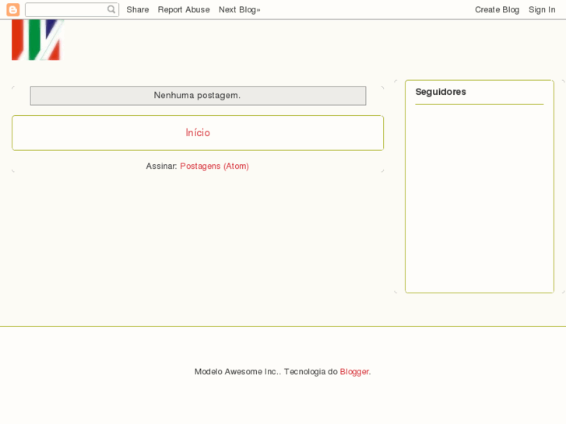Go to Next Blog

[237, 9]
